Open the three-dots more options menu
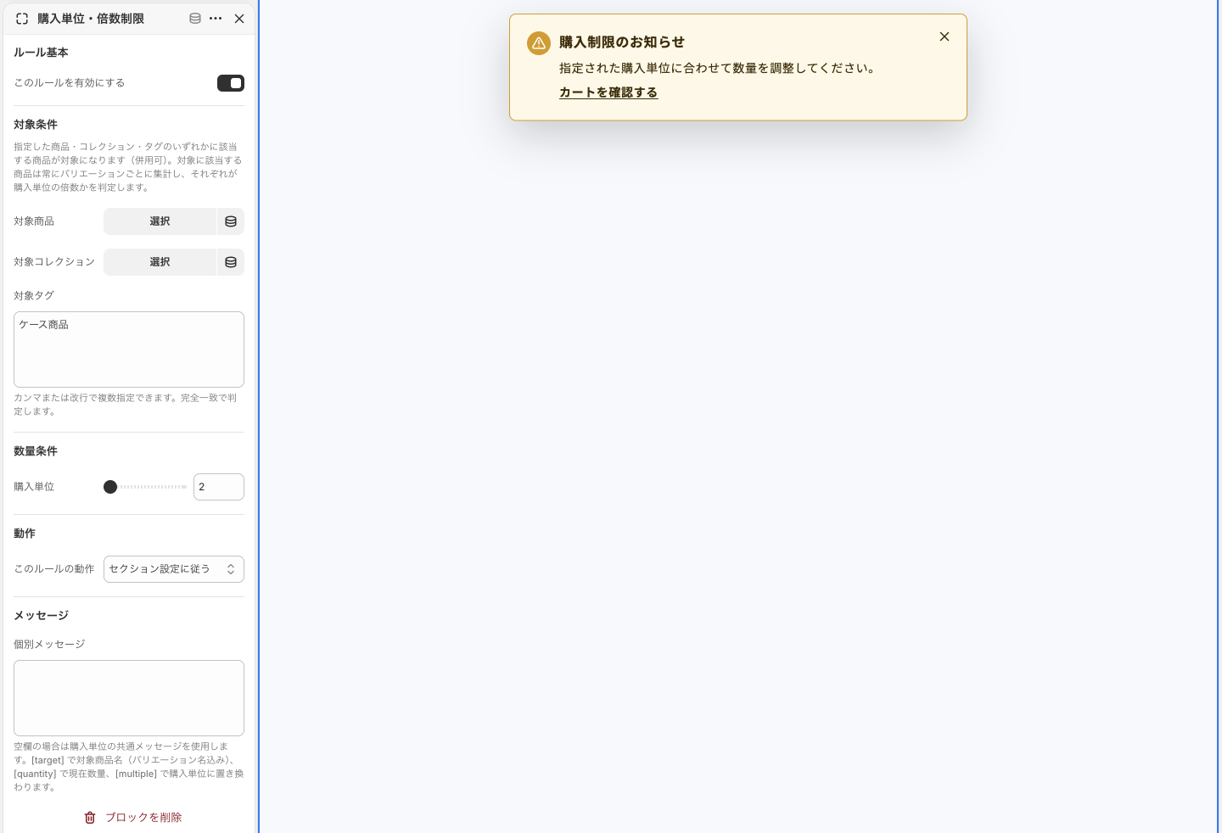 [x=216, y=19]
